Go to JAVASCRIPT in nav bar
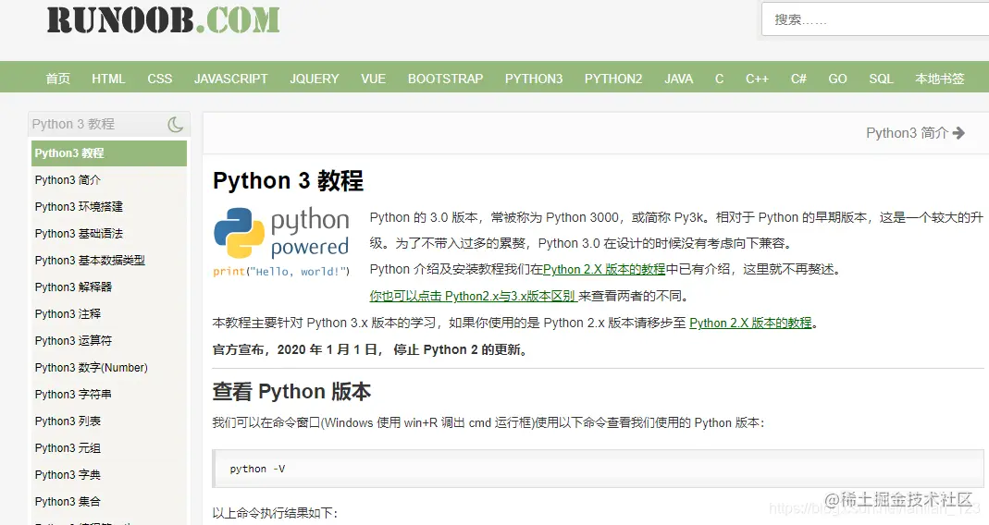The height and width of the screenshot is (525, 989). point(231,79)
